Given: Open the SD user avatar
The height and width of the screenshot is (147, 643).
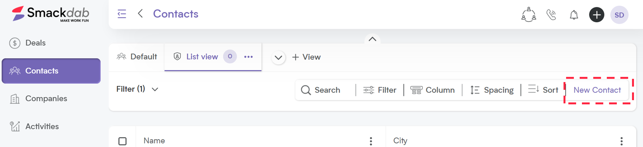Looking at the screenshot, I should [x=619, y=15].
